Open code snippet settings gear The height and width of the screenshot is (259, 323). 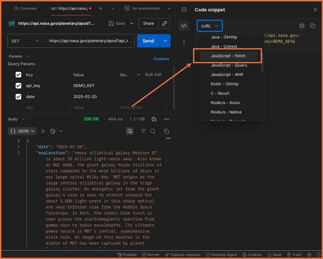[x=302, y=26]
